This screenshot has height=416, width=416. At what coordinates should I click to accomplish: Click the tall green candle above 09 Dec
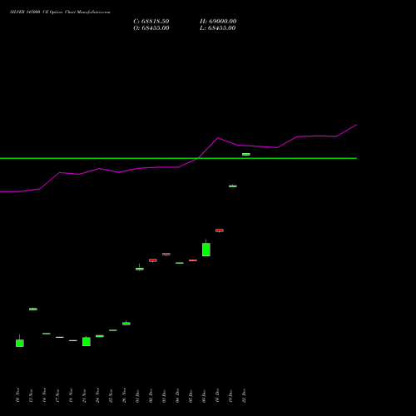206,250
